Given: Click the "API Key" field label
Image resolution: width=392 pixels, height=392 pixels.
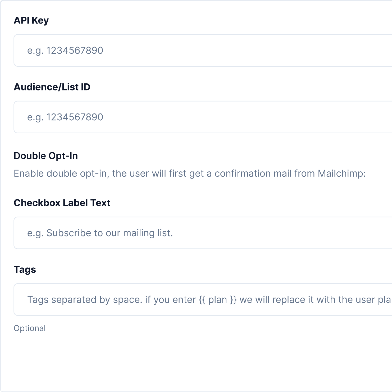Looking at the screenshot, I should [31, 20].
